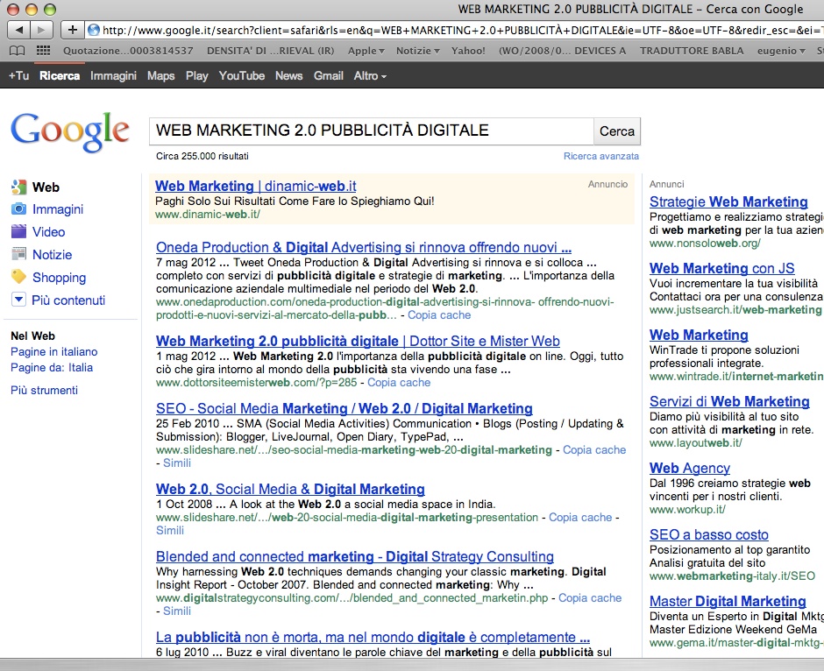Viewport: 824px width, 671px height.
Task: Open the Blended and connected marketing result
Action: click(355, 556)
